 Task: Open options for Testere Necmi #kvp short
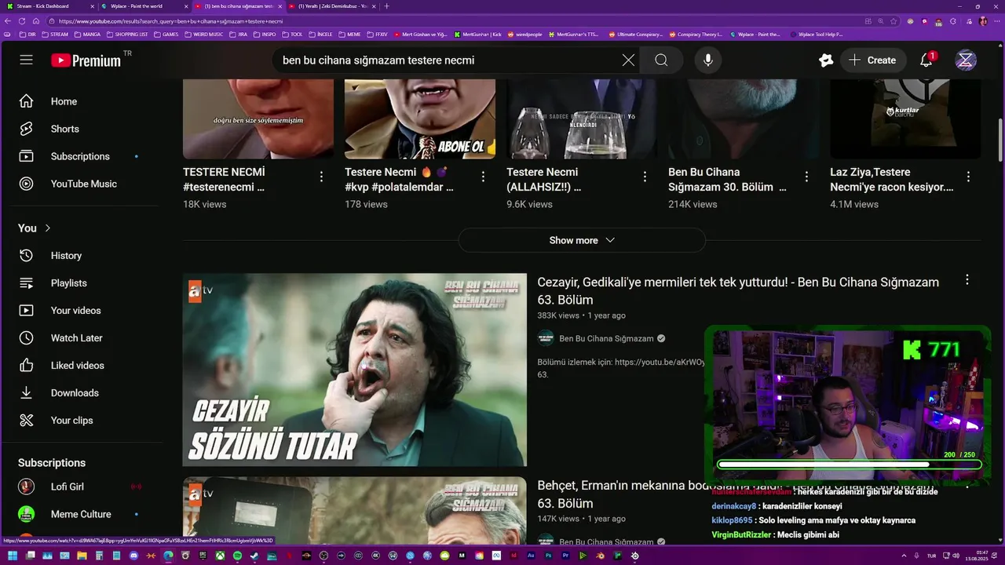(483, 177)
